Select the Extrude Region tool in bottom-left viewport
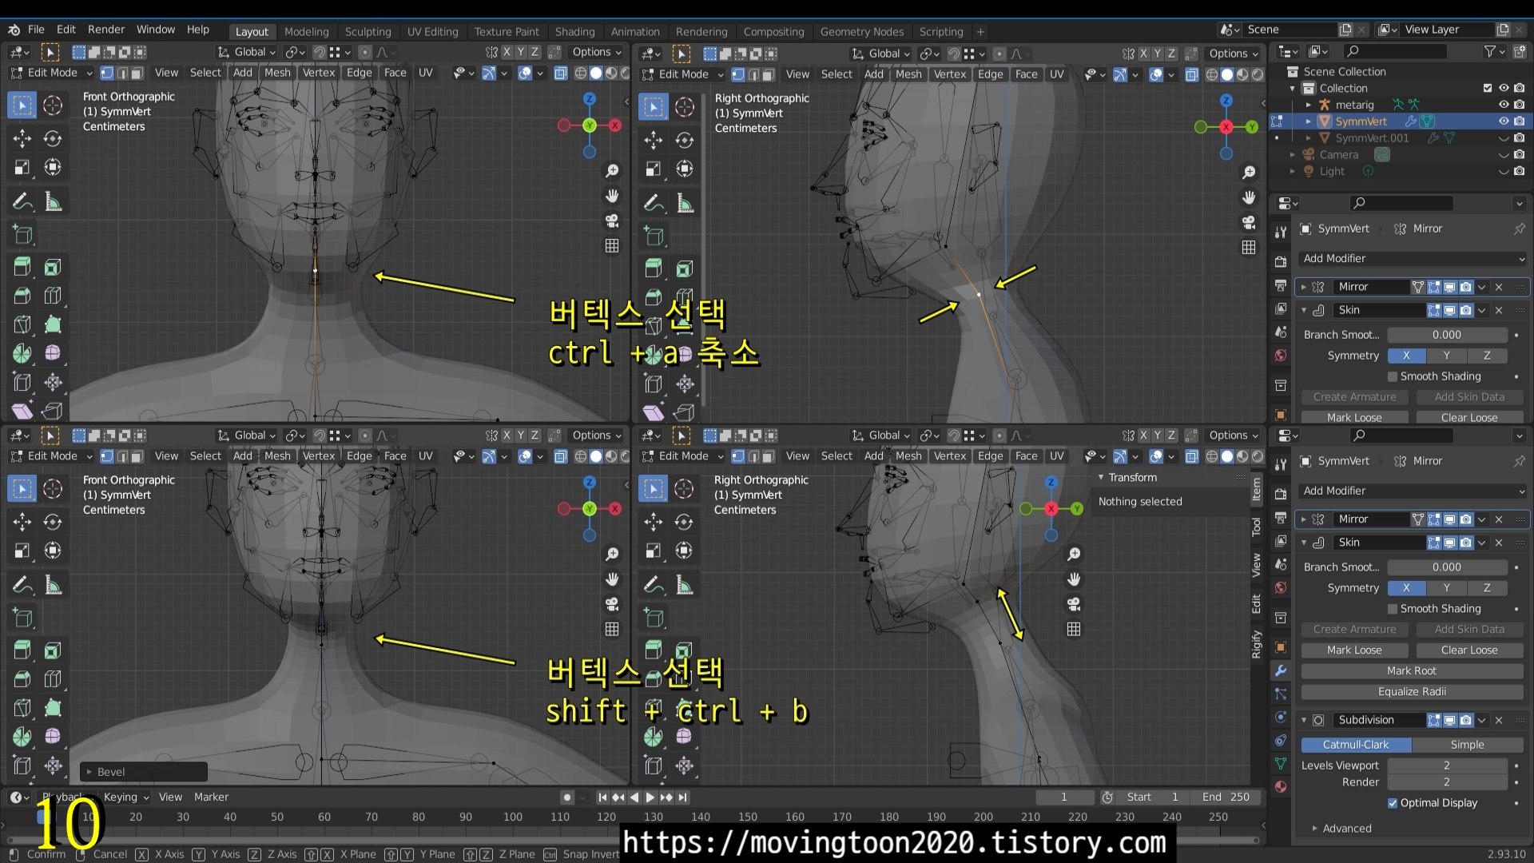The image size is (1534, 863). click(x=22, y=650)
